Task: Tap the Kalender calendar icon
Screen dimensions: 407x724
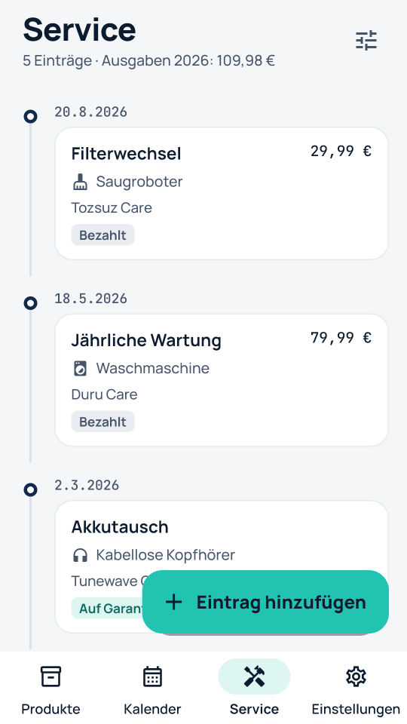Action: [x=152, y=677]
